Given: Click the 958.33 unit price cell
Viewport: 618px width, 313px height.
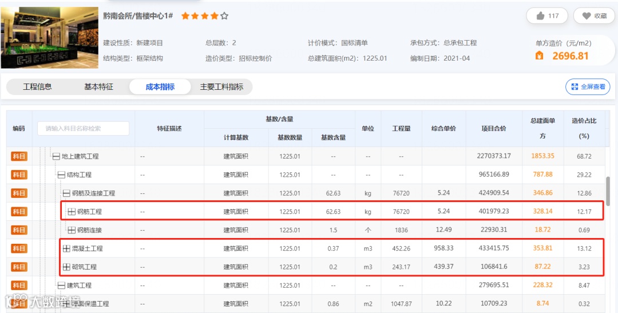Looking at the screenshot, I should tap(444, 248).
